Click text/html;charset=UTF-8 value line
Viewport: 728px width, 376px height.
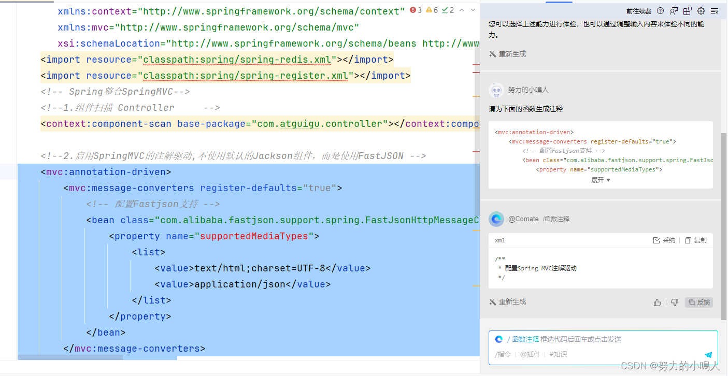click(263, 268)
